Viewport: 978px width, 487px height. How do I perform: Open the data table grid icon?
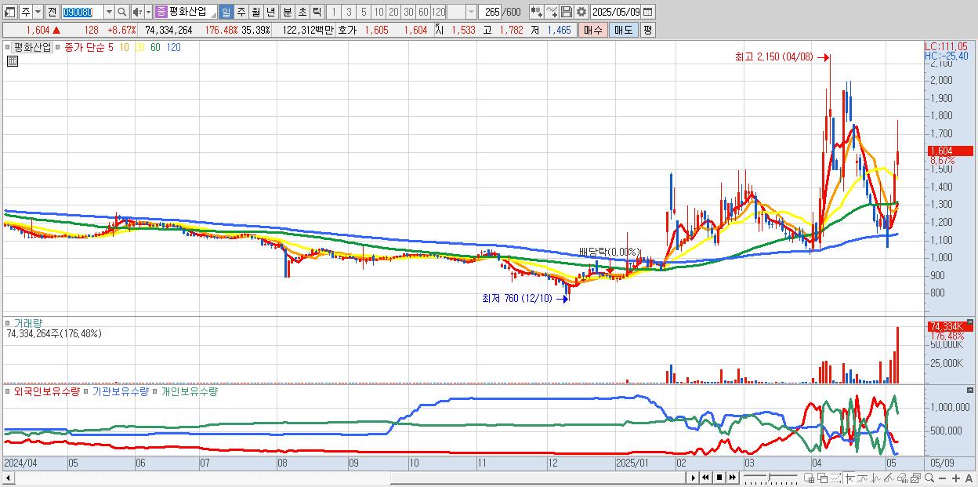[x=13, y=61]
